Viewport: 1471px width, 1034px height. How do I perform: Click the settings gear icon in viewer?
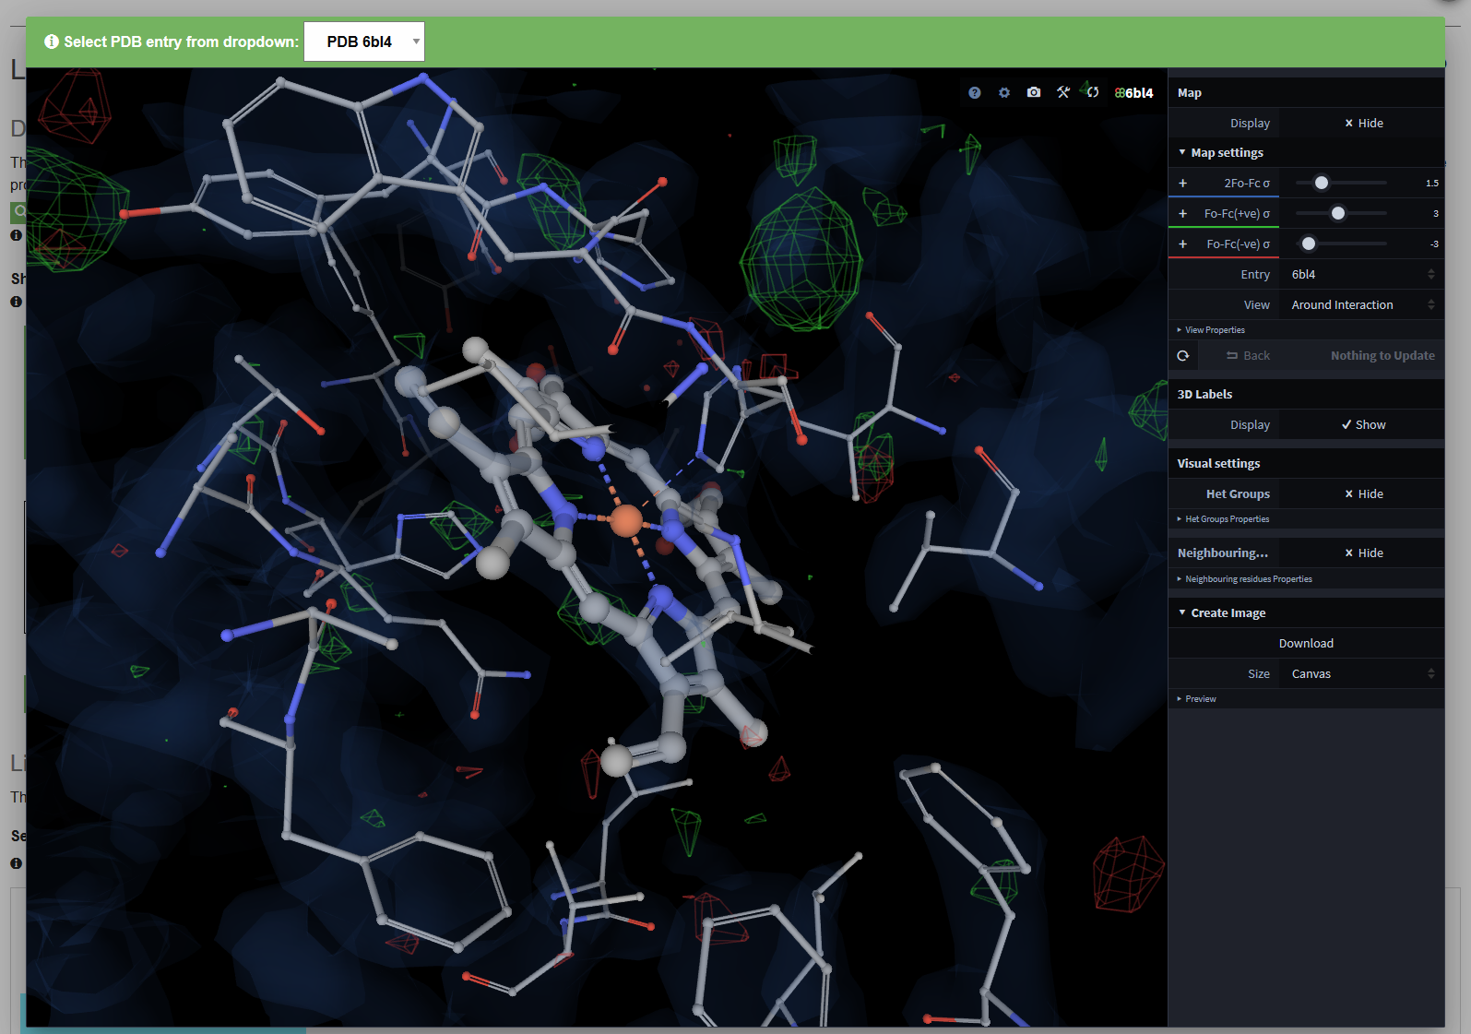[1004, 92]
